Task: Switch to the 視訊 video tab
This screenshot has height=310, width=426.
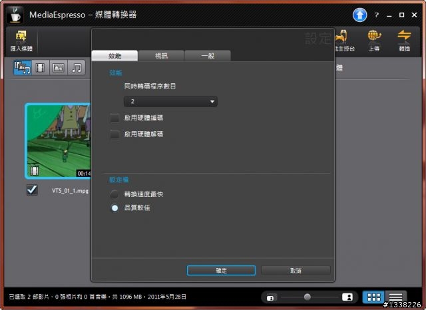Action: pos(161,56)
